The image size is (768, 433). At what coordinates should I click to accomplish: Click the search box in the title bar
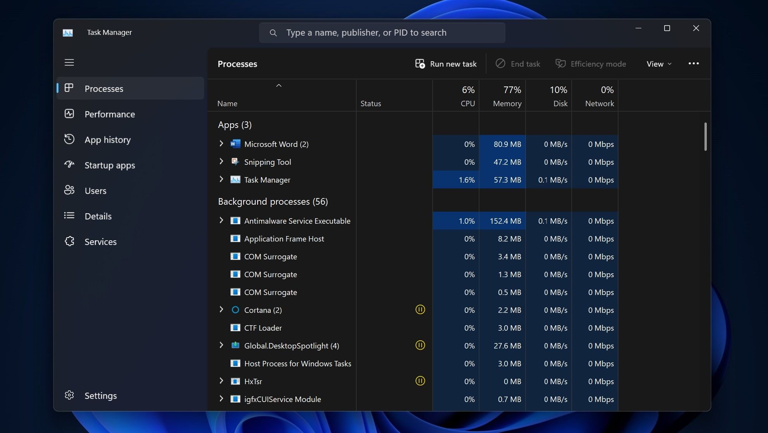point(382,33)
